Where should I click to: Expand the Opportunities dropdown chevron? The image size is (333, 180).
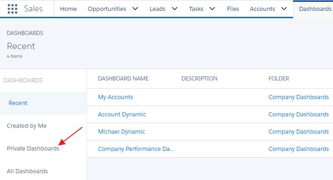coord(135,9)
